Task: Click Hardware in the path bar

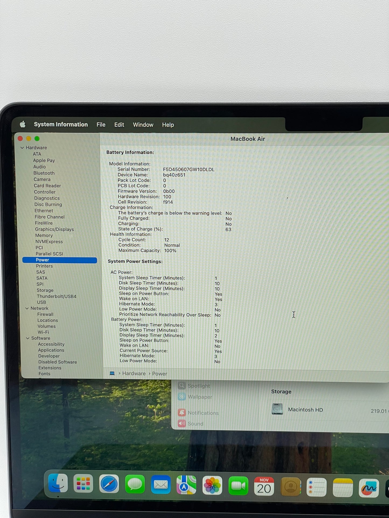Action: [x=134, y=373]
